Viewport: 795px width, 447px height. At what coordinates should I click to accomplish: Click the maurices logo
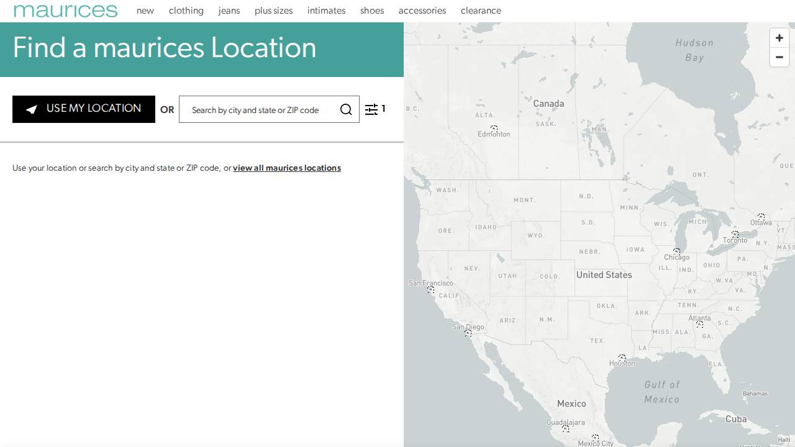(65, 10)
